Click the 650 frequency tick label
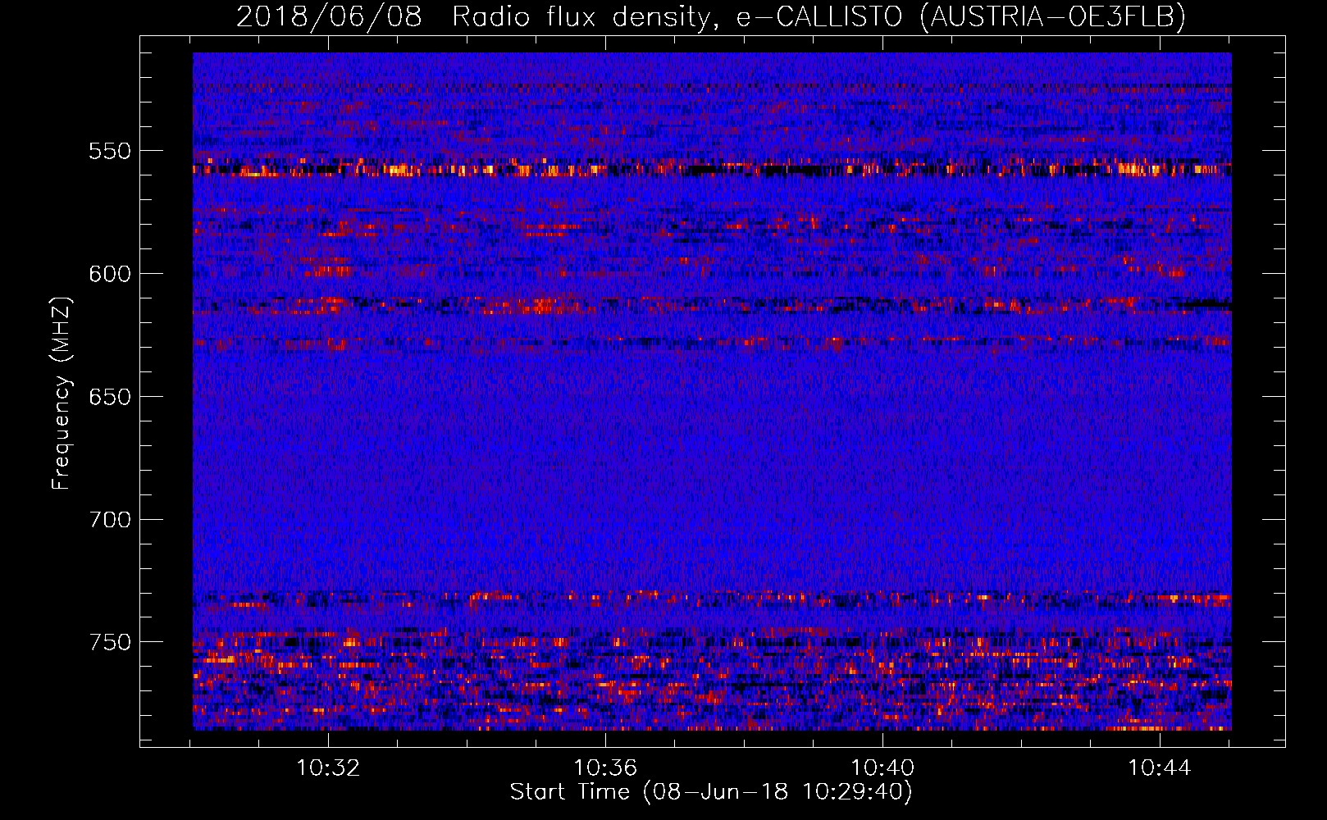Screen dimensions: 1327x820 pyautogui.click(x=110, y=397)
